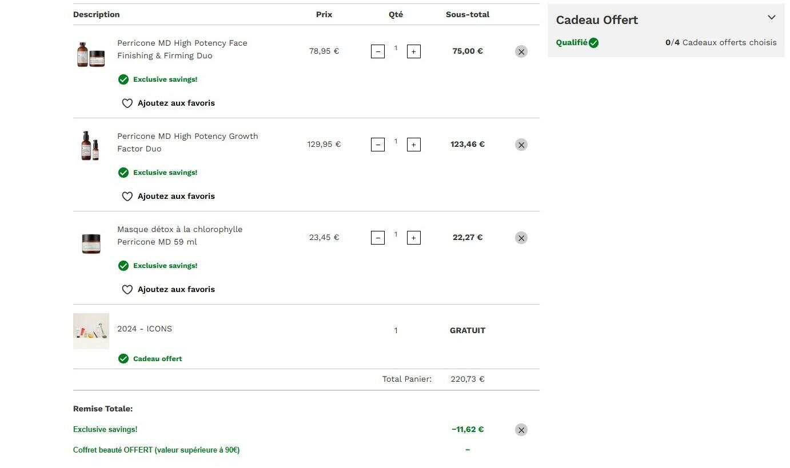Increase quantity of chlorophylle détox mask
The width and height of the screenshot is (790, 468).
pos(414,238)
